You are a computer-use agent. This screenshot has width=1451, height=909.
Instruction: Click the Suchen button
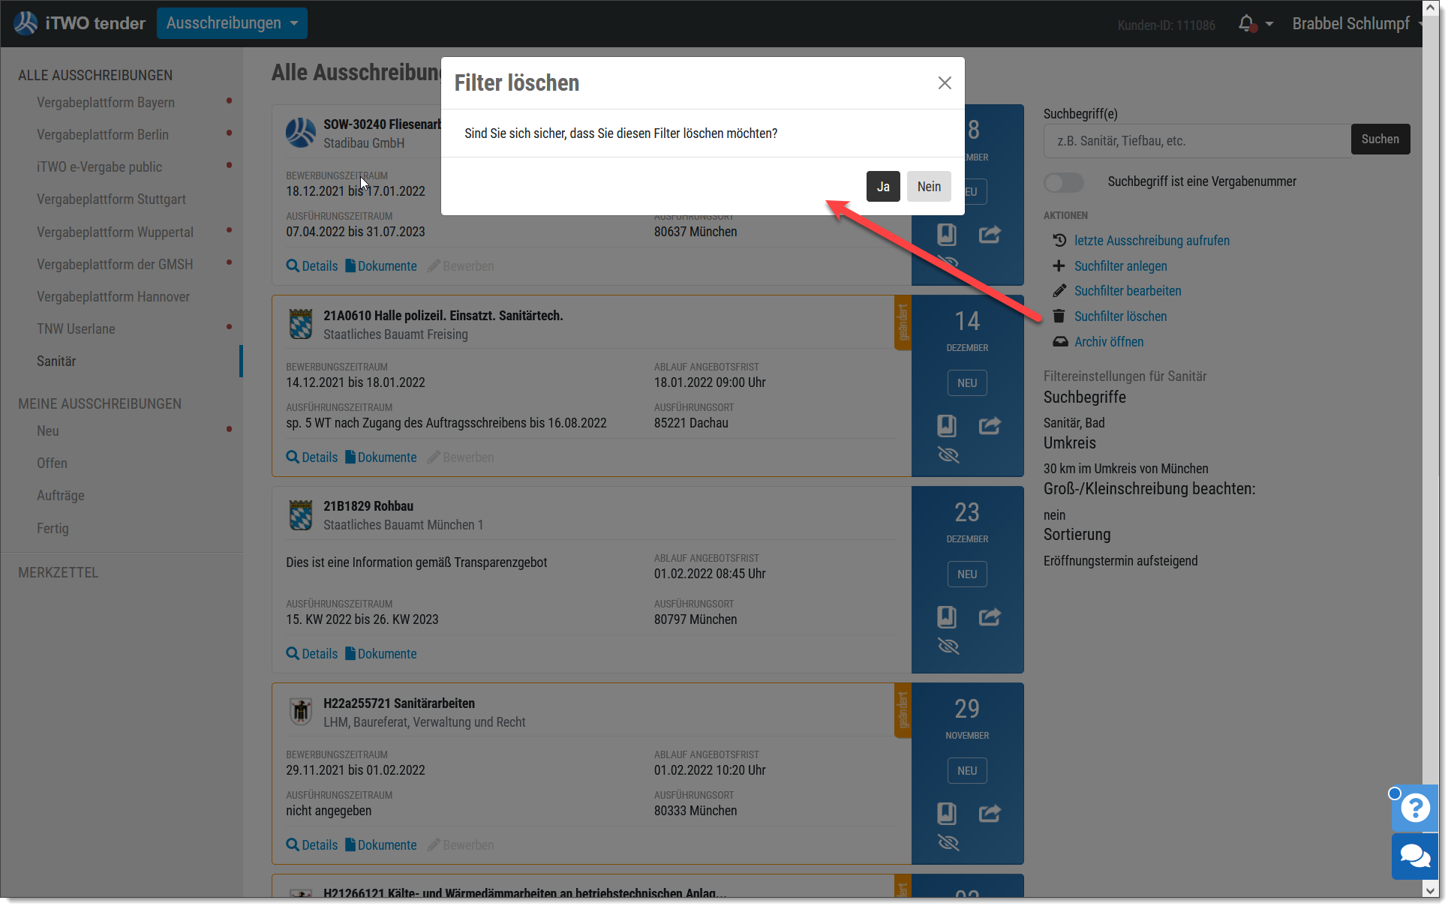[1380, 139]
